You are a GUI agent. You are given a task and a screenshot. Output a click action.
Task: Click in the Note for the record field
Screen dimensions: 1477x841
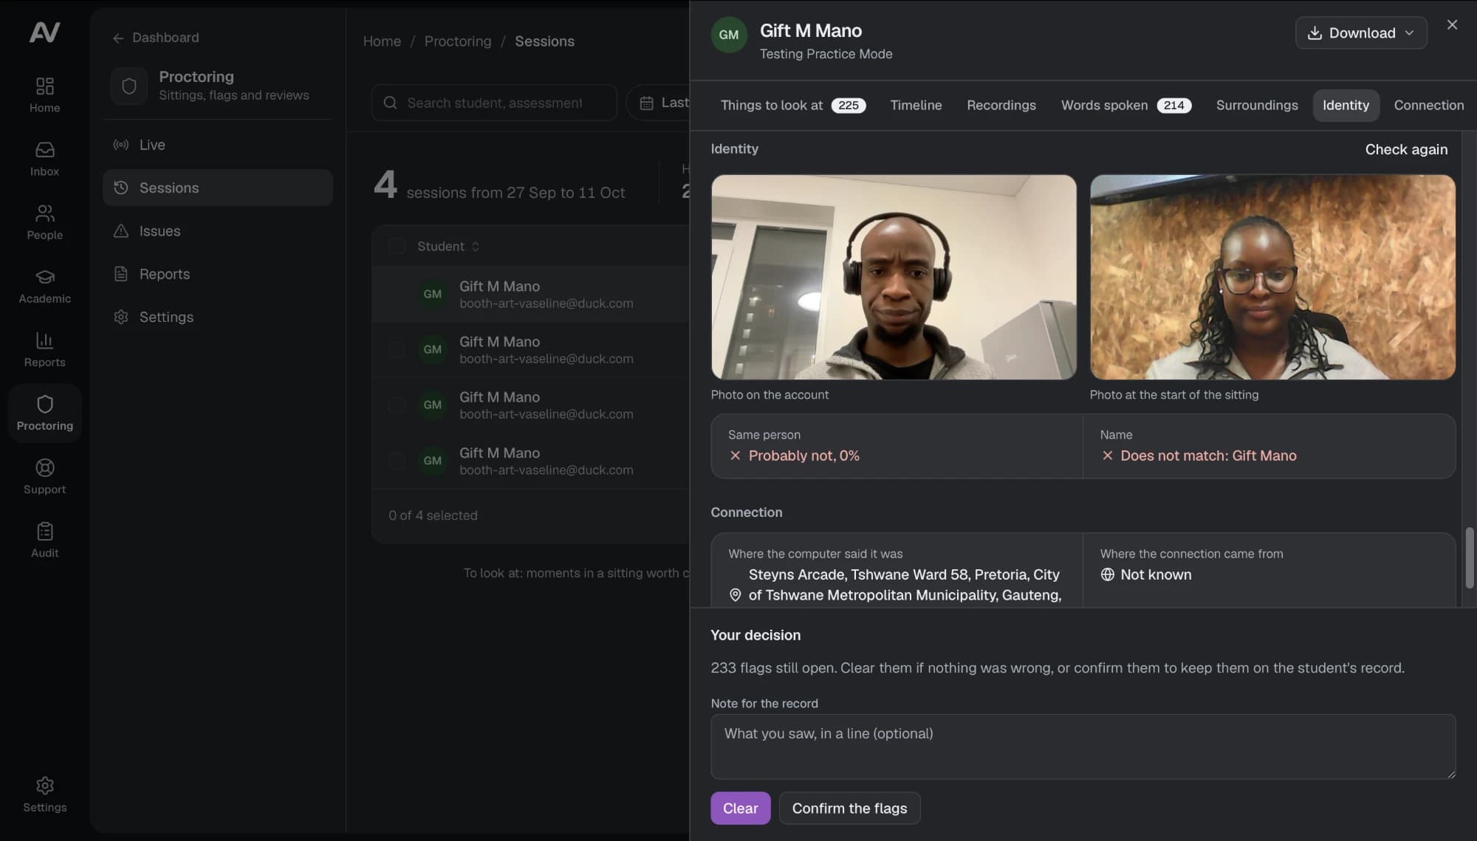pyautogui.click(x=1083, y=746)
